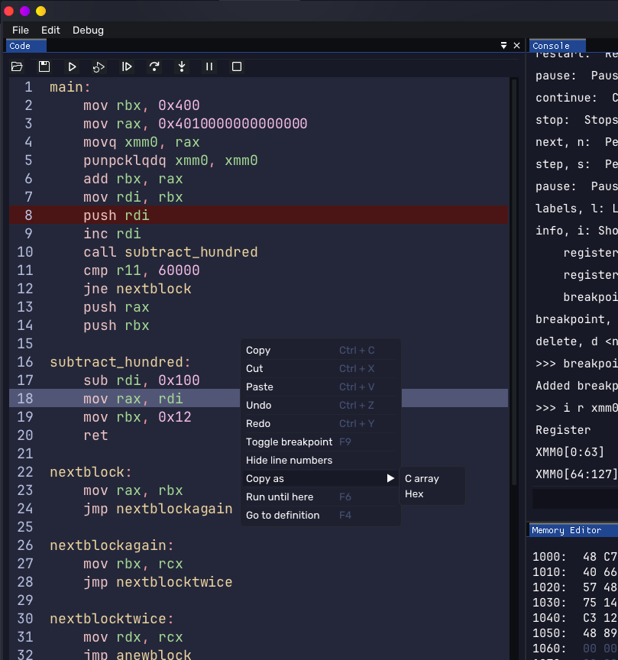Continue execution with continue icon

click(x=127, y=66)
